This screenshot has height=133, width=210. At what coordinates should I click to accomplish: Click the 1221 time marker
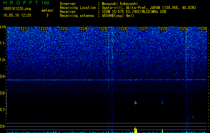pos(23,29)
